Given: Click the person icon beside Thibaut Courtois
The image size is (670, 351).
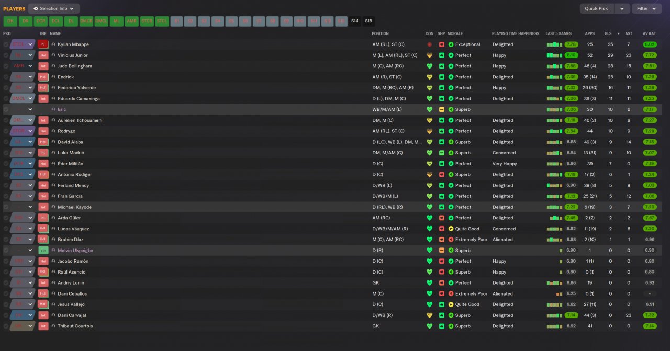Looking at the screenshot, I should coord(53,326).
